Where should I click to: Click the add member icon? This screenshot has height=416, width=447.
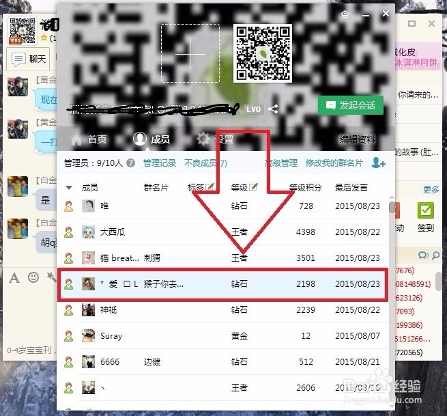coord(378,163)
